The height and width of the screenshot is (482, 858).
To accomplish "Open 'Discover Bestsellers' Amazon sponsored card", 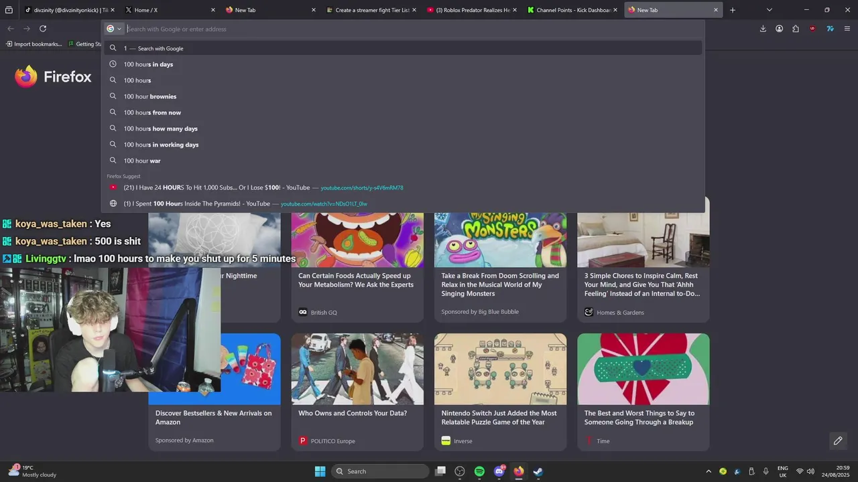I will (x=214, y=418).
